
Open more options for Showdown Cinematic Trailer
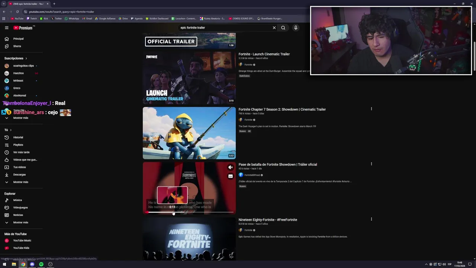point(371,109)
